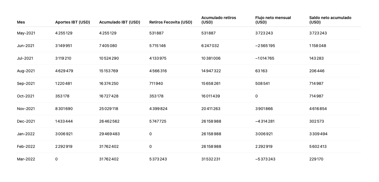
Task: Select the "Flujo neto mensual (USD)" header
Action: coord(273,20)
